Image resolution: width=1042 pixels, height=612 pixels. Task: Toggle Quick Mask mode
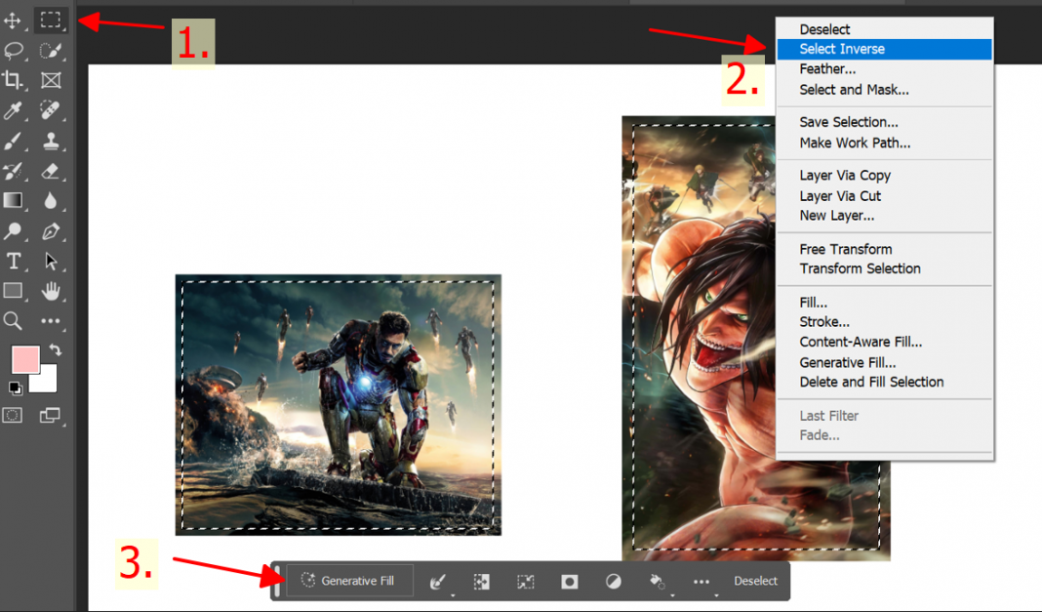coord(13,415)
